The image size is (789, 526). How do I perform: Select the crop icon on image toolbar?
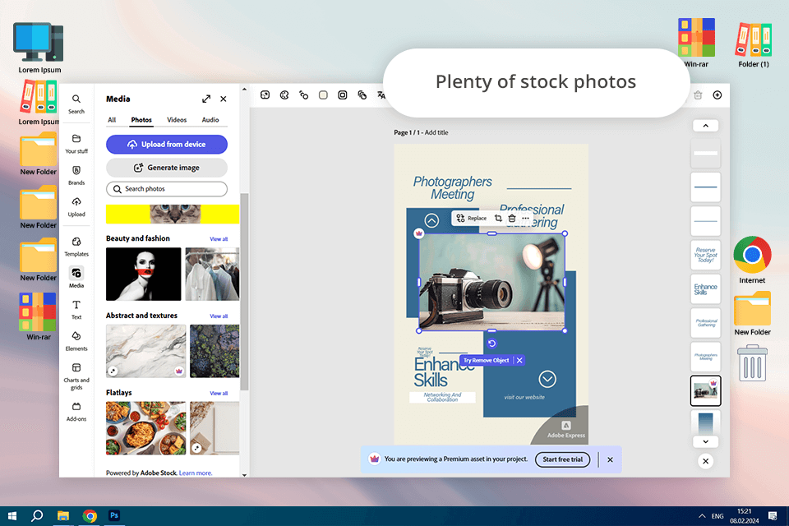pyautogui.click(x=498, y=218)
